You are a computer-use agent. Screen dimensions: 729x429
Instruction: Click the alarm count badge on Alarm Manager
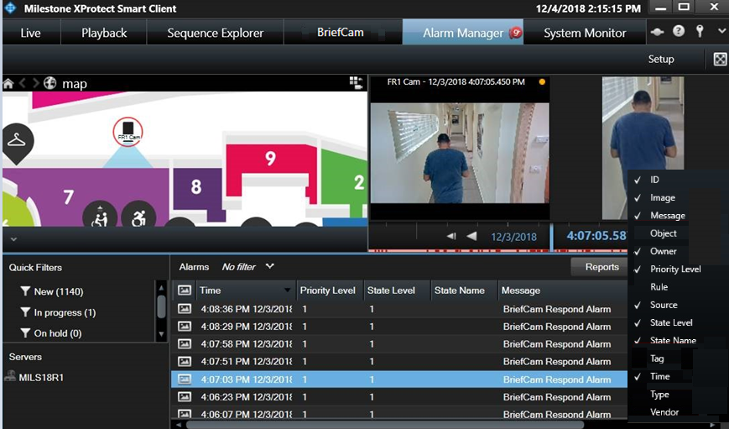515,33
